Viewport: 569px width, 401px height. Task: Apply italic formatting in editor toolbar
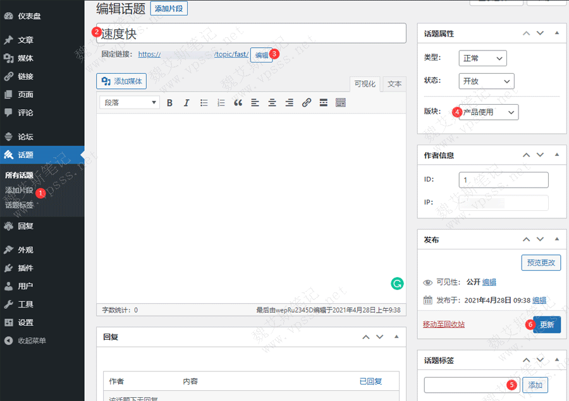tap(187, 103)
